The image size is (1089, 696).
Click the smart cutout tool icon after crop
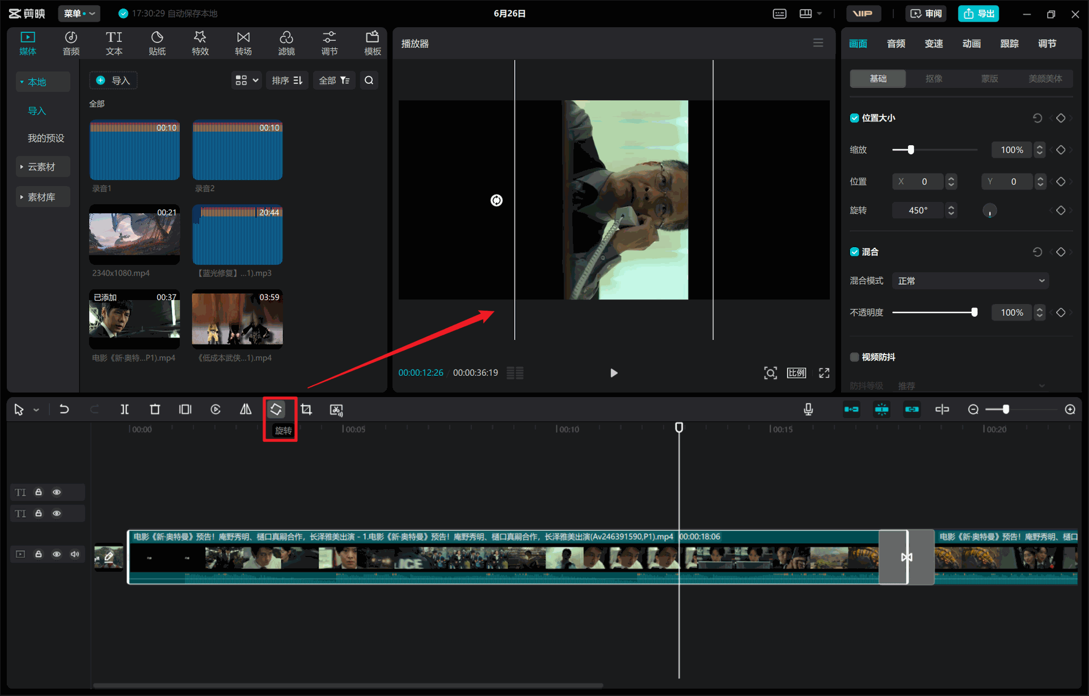pos(336,410)
